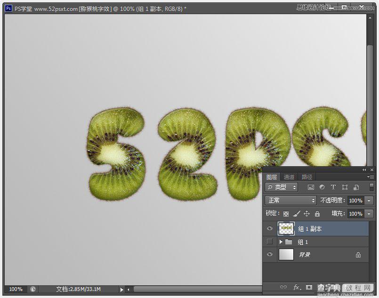379x298 pixels.
Task: Click the 文档:2.85M/33.1M status text
Action: point(79,289)
